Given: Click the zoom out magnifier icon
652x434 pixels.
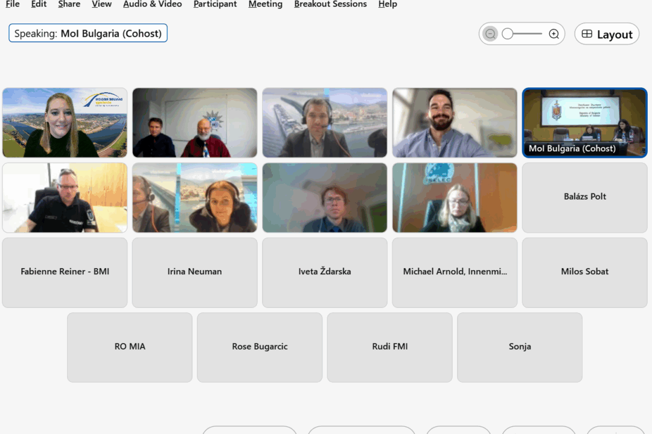Looking at the screenshot, I should pyautogui.click(x=490, y=34).
